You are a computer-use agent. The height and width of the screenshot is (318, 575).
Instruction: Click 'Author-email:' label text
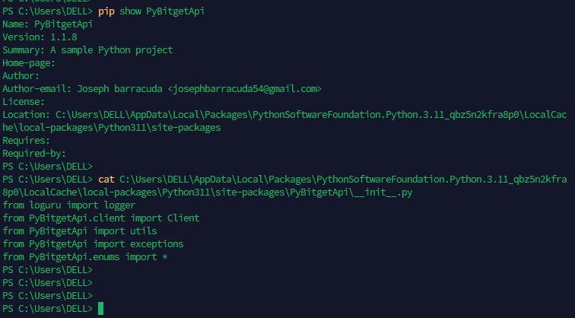(x=36, y=89)
